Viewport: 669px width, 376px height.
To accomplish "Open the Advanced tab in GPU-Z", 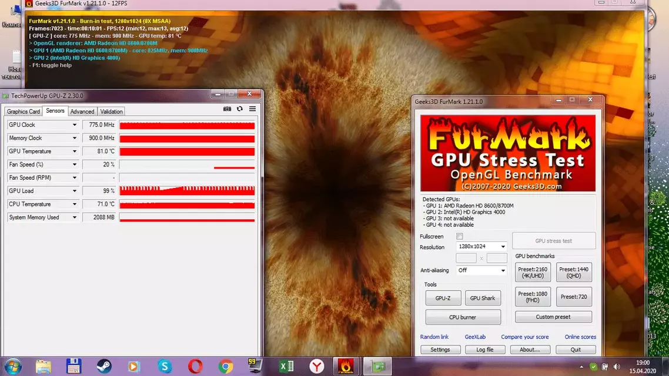I will (82, 112).
